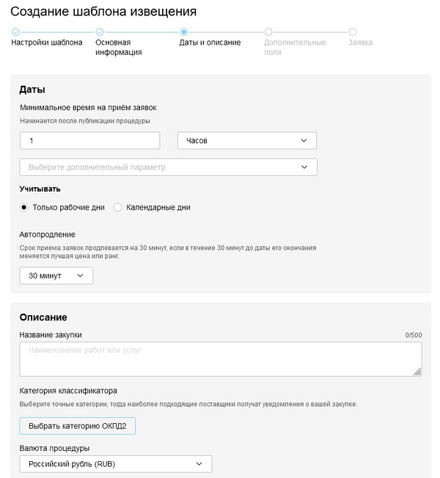Go to the "Настройки шаблона" step
The height and width of the screenshot is (478, 440).
[47, 43]
